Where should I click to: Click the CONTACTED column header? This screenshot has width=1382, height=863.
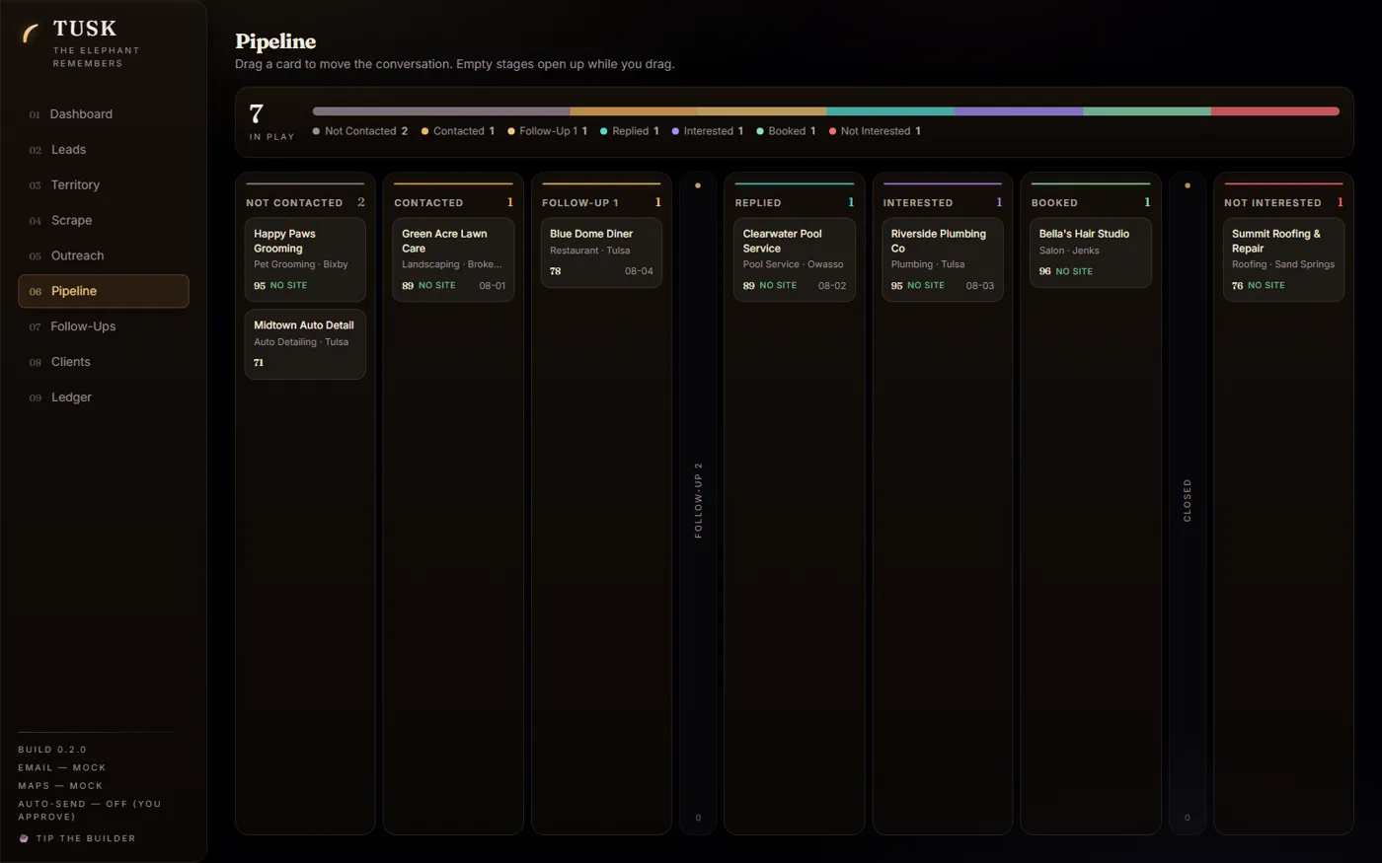[x=453, y=202]
